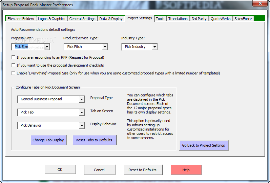The image size is (270, 183).
Task: Click the 'Proposal Type' label
Action: [x=101, y=98]
